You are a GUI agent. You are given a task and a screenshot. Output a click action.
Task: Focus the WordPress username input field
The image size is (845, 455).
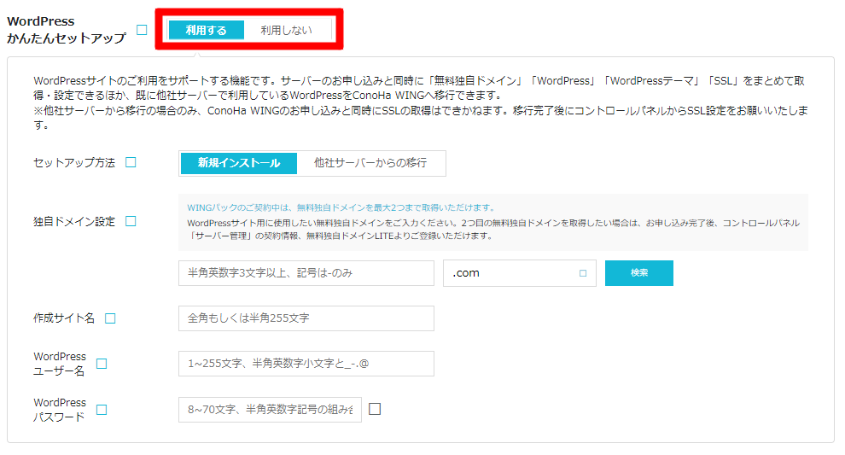(x=306, y=364)
